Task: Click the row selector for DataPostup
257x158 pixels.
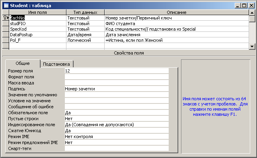Action: pos(6,35)
